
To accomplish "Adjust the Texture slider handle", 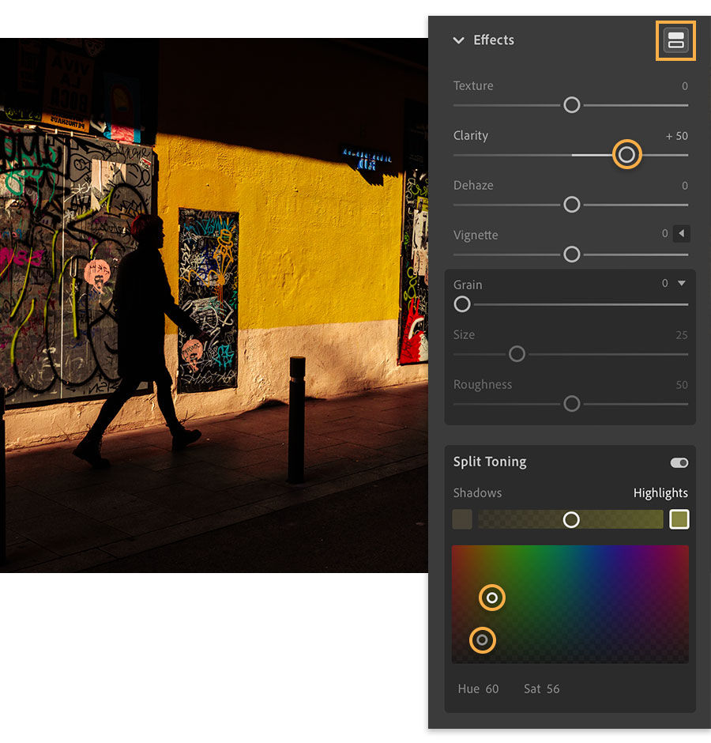I will (571, 104).
